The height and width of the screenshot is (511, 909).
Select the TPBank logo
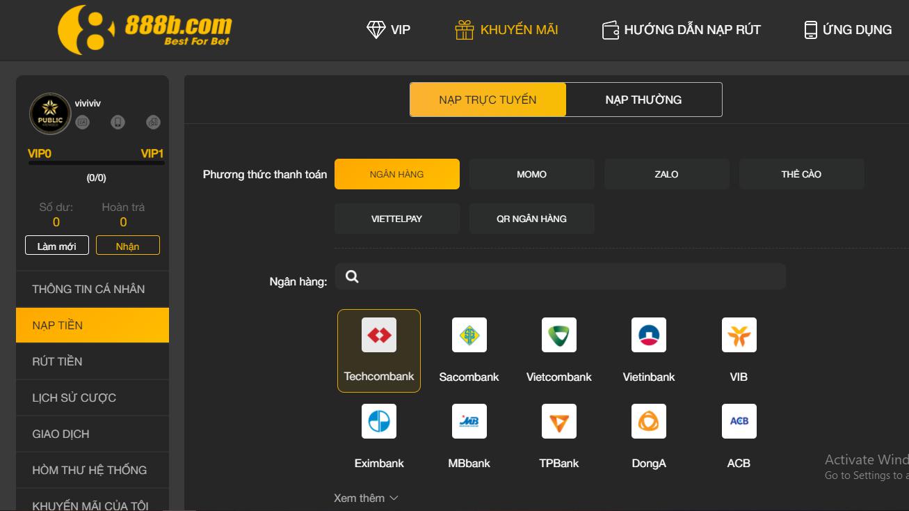[559, 421]
